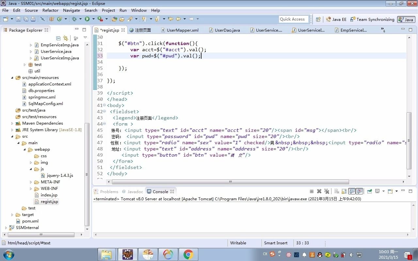
Task: Toggle Show Console on standard output change
Action: point(352,191)
